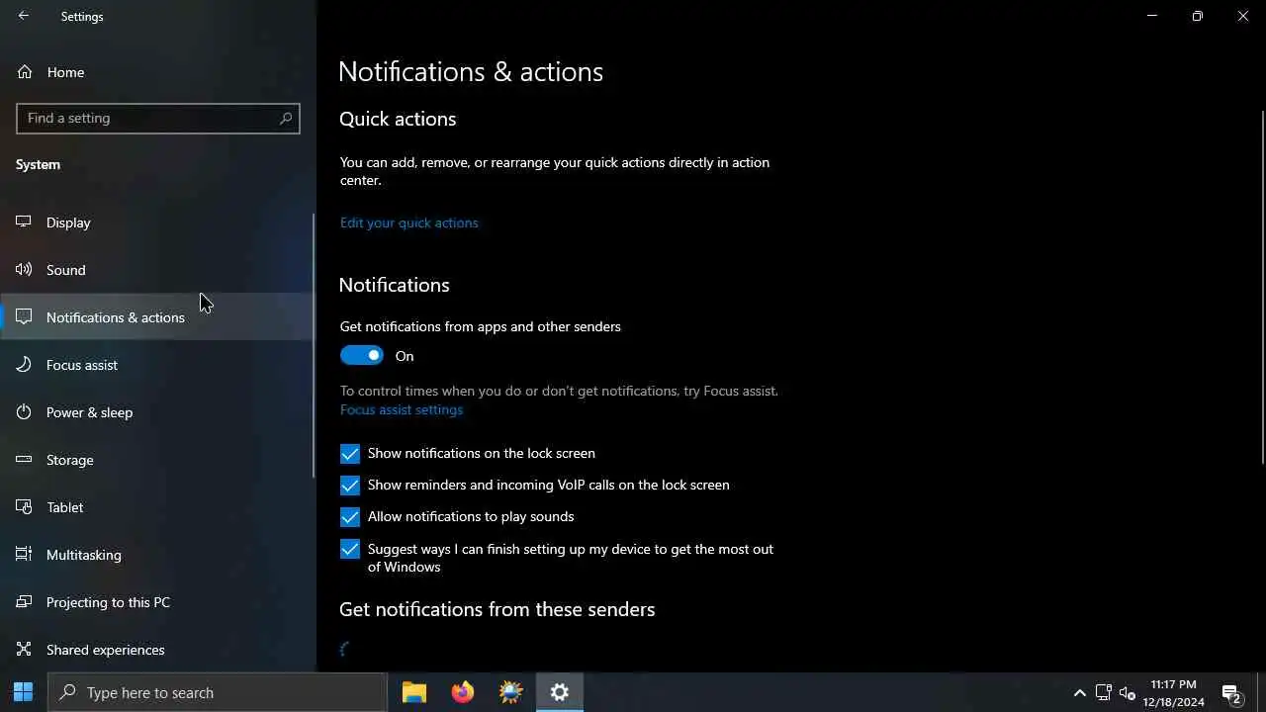Click the Get notifications from these senders heading

tap(497, 609)
